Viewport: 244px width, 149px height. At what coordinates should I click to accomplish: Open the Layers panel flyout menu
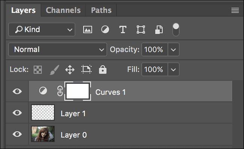[x=235, y=10]
